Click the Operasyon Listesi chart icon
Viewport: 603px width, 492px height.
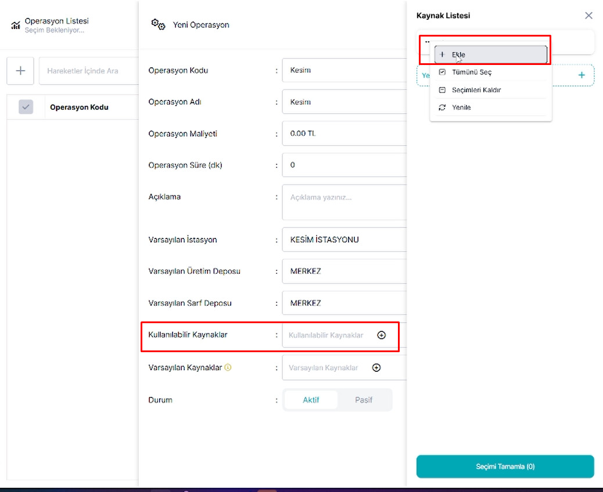(15, 26)
